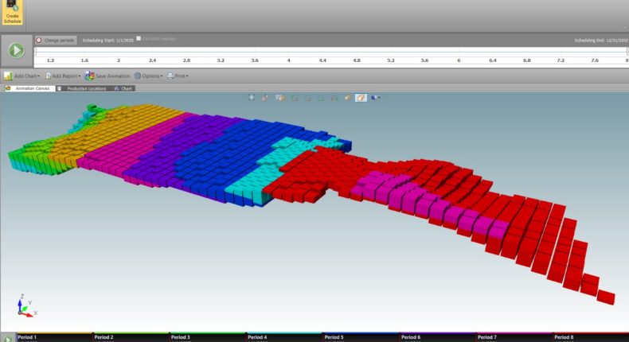Click the timeline tick labeled 6.8
629x342 pixels.
(x=527, y=60)
